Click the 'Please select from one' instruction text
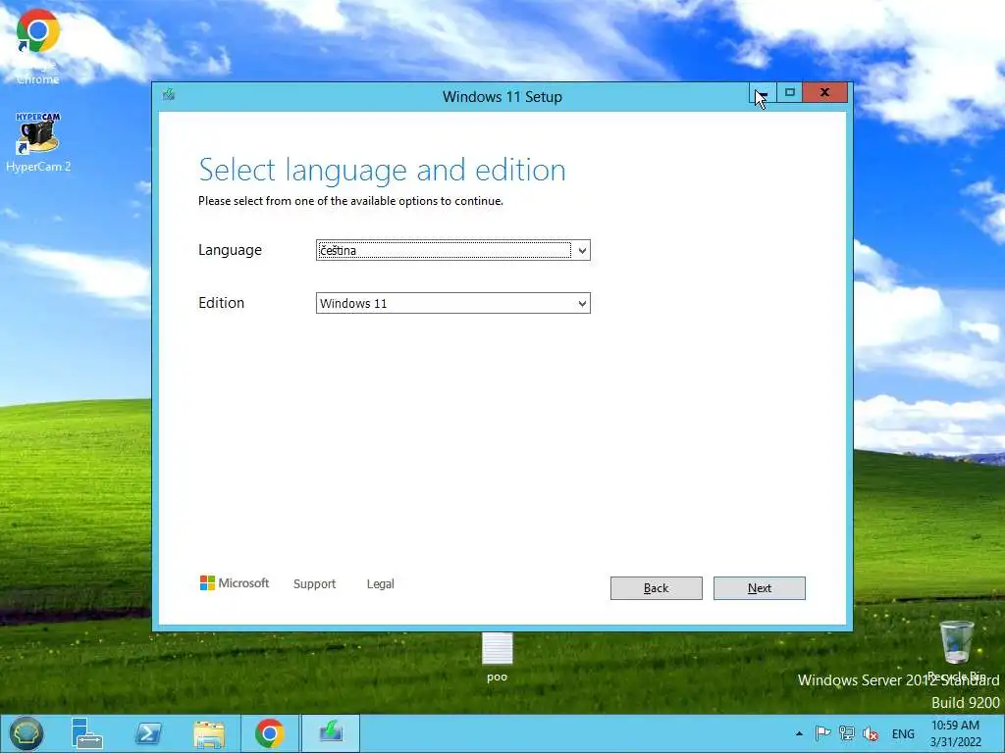Image resolution: width=1005 pixels, height=753 pixels. pos(350,201)
